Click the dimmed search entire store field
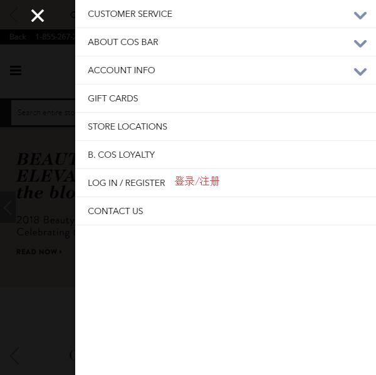The width and height of the screenshot is (376, 375). [43, 113]
